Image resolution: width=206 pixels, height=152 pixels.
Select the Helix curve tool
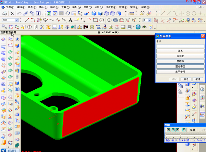[x=115, y=20]
